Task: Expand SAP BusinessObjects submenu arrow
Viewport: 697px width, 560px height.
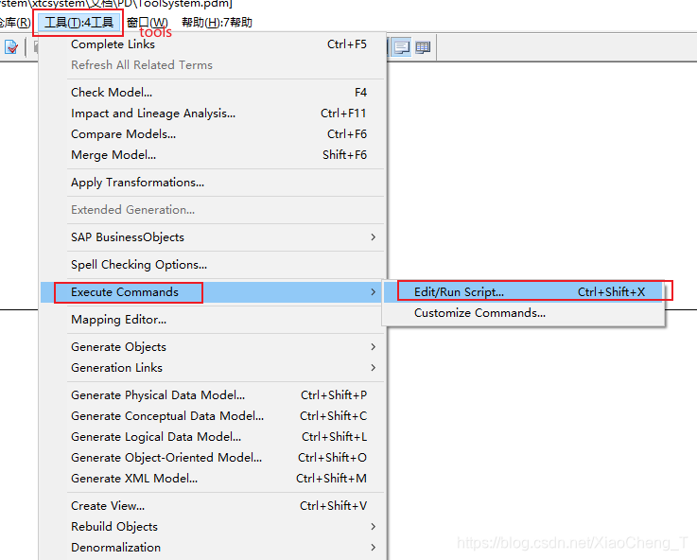Action: point(373,236)
